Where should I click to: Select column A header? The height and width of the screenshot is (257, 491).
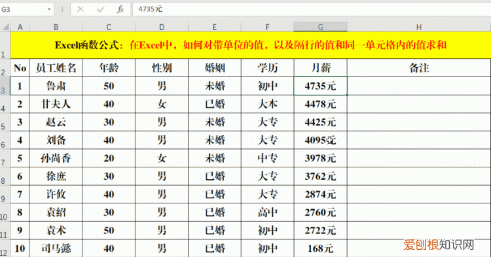coord(20,27)
